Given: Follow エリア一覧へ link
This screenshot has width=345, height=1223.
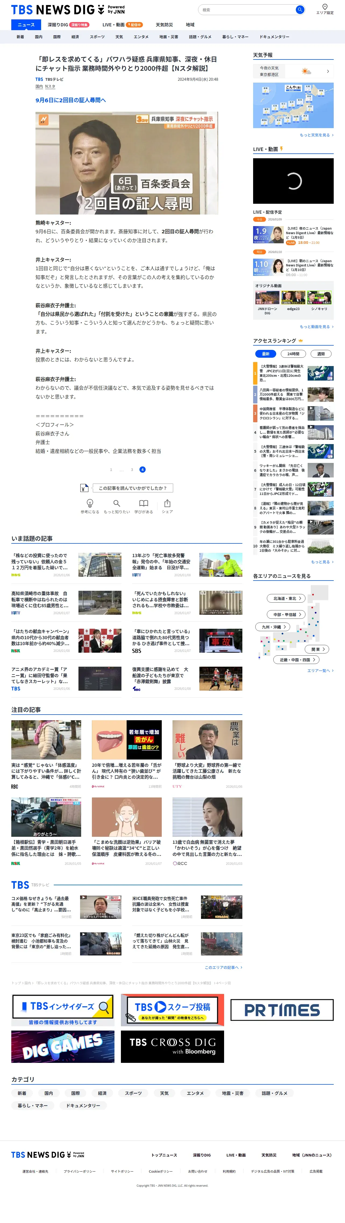Looking at the screenshot, I should [320, 670].
